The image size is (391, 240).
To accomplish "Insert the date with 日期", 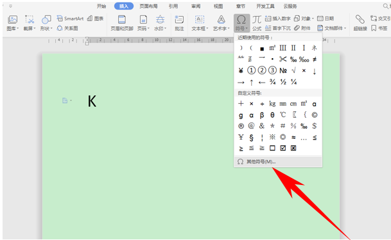I will [326, 19].
